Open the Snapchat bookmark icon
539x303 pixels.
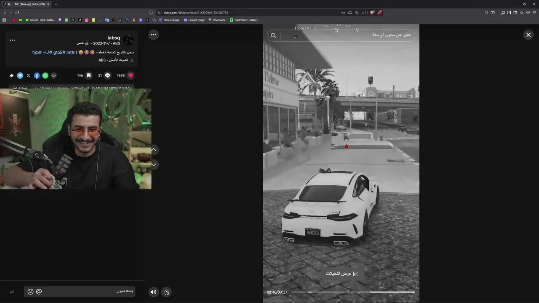point(93,20)
